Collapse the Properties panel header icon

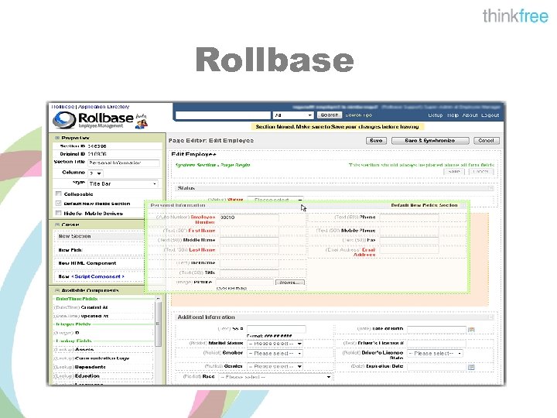[56, 138]
